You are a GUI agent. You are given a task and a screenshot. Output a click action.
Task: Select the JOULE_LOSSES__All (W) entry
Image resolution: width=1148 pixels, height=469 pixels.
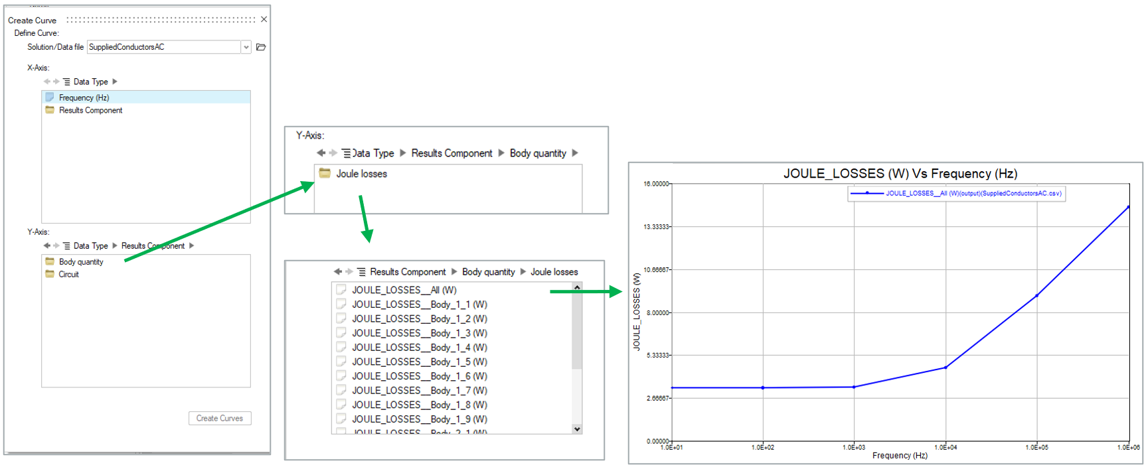(x=404, y=291)
